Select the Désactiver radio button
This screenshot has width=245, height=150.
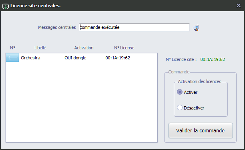[x=180, y=107]
